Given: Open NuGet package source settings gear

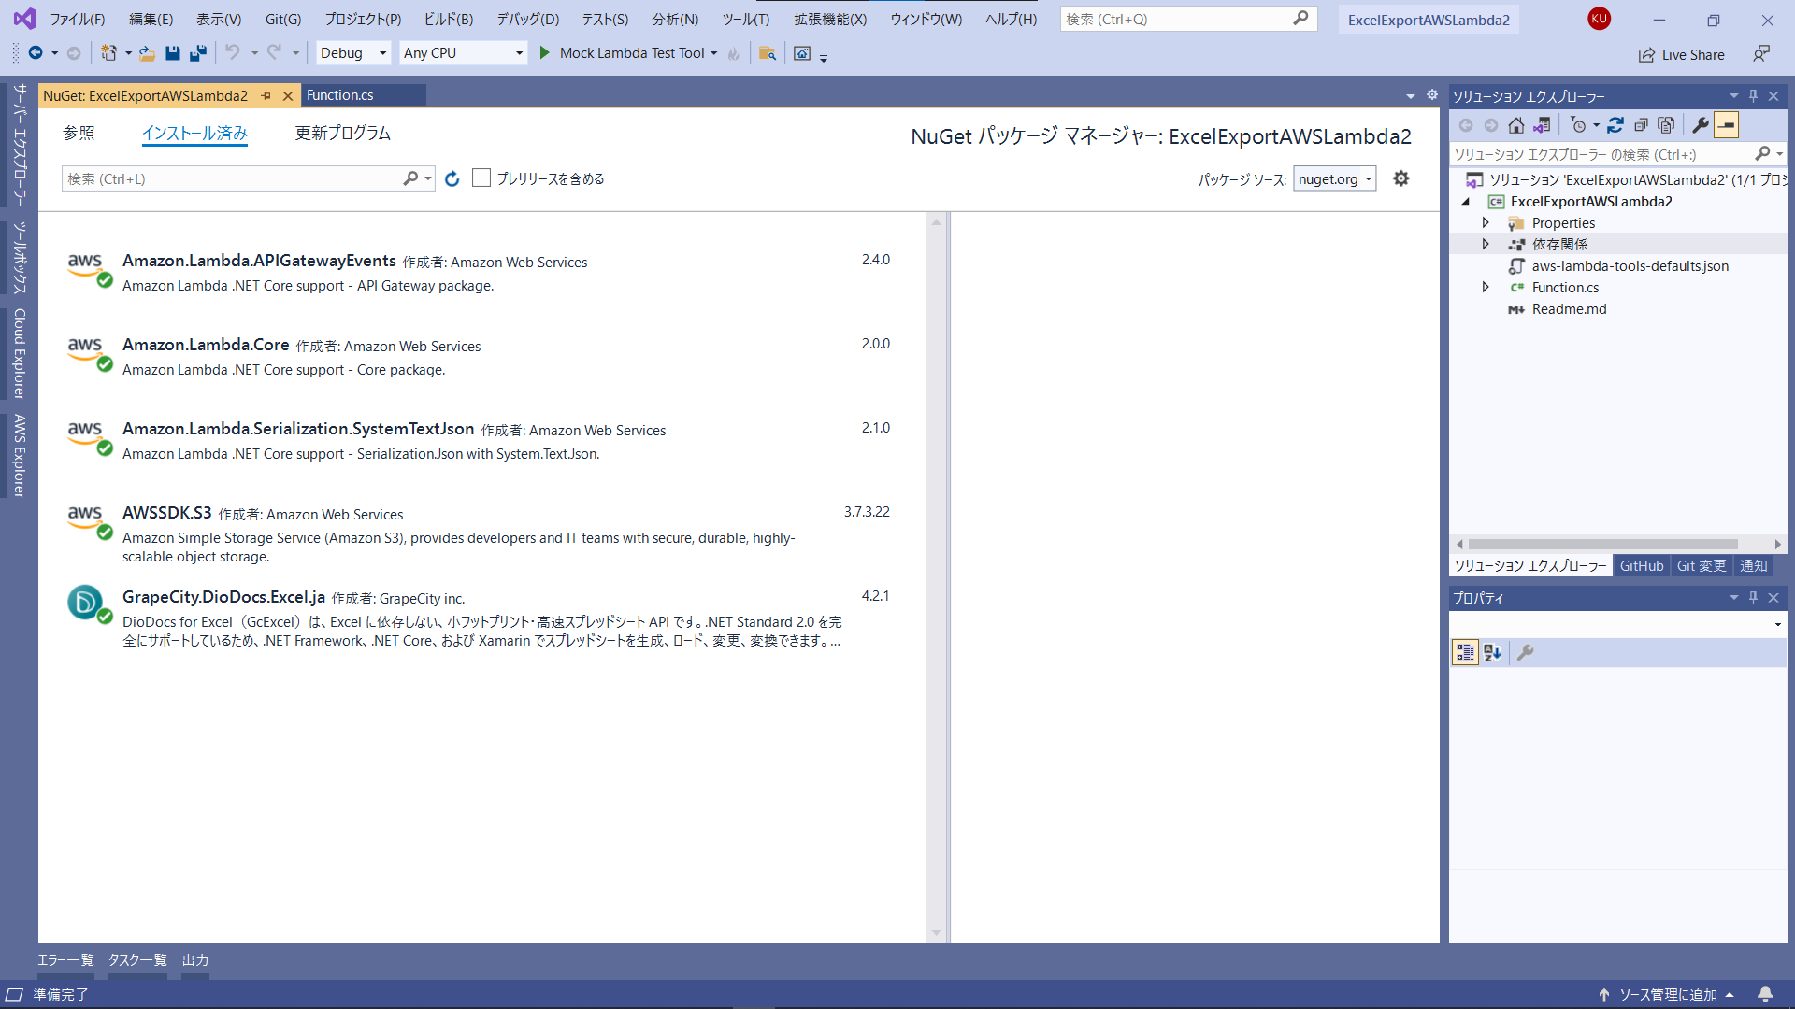Looking at the screenshot, I should point(1400,178).
